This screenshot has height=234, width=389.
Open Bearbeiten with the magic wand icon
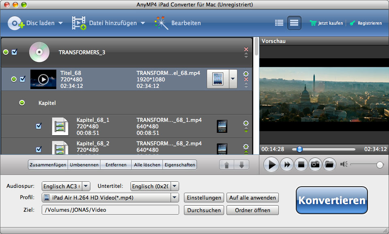[161, 23]
